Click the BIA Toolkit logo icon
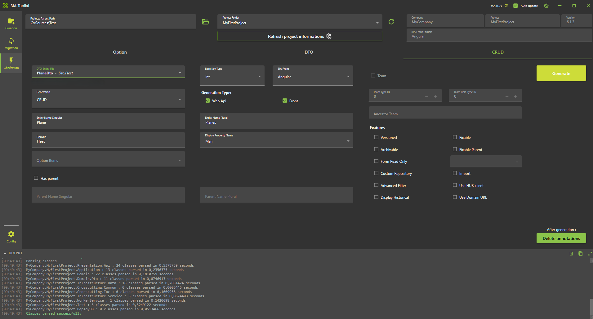 coord(5,6)
